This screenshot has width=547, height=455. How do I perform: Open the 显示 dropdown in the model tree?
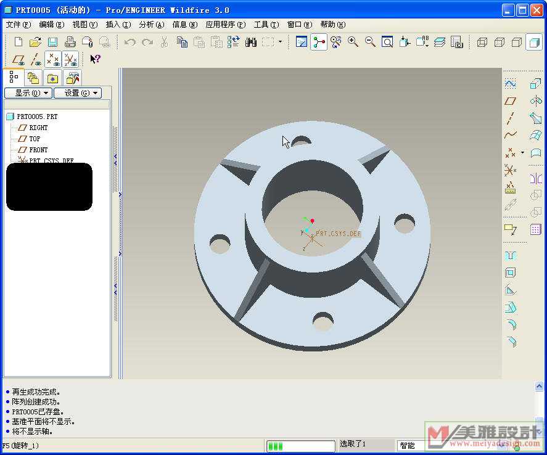[x=28, y=93]
